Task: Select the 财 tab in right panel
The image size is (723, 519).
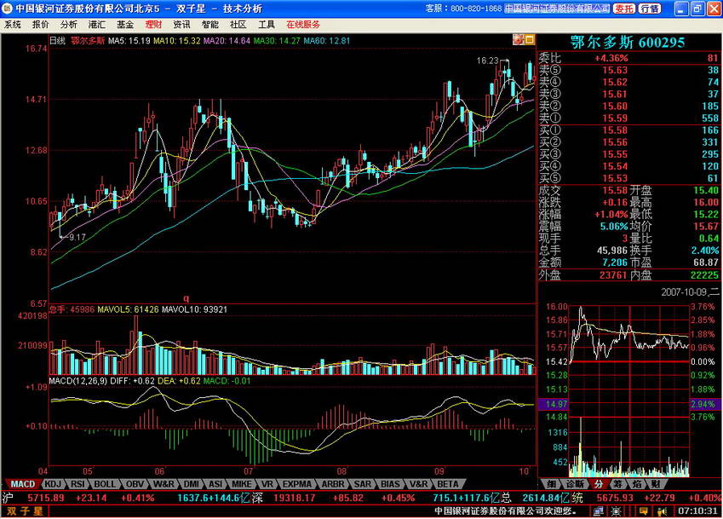Action: (655, 484)
